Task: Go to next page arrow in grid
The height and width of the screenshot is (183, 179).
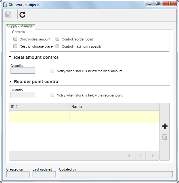Action: 153,156
